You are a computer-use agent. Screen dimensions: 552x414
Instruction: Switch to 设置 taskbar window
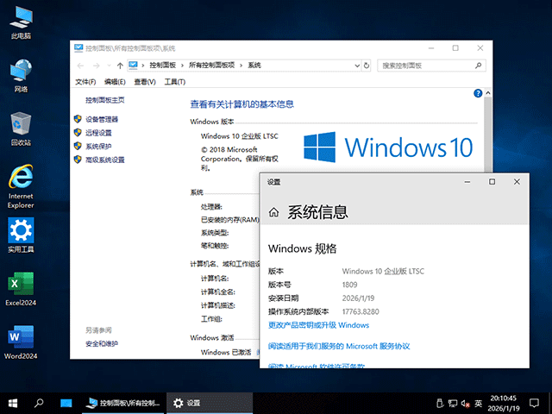tap(210, 403)
